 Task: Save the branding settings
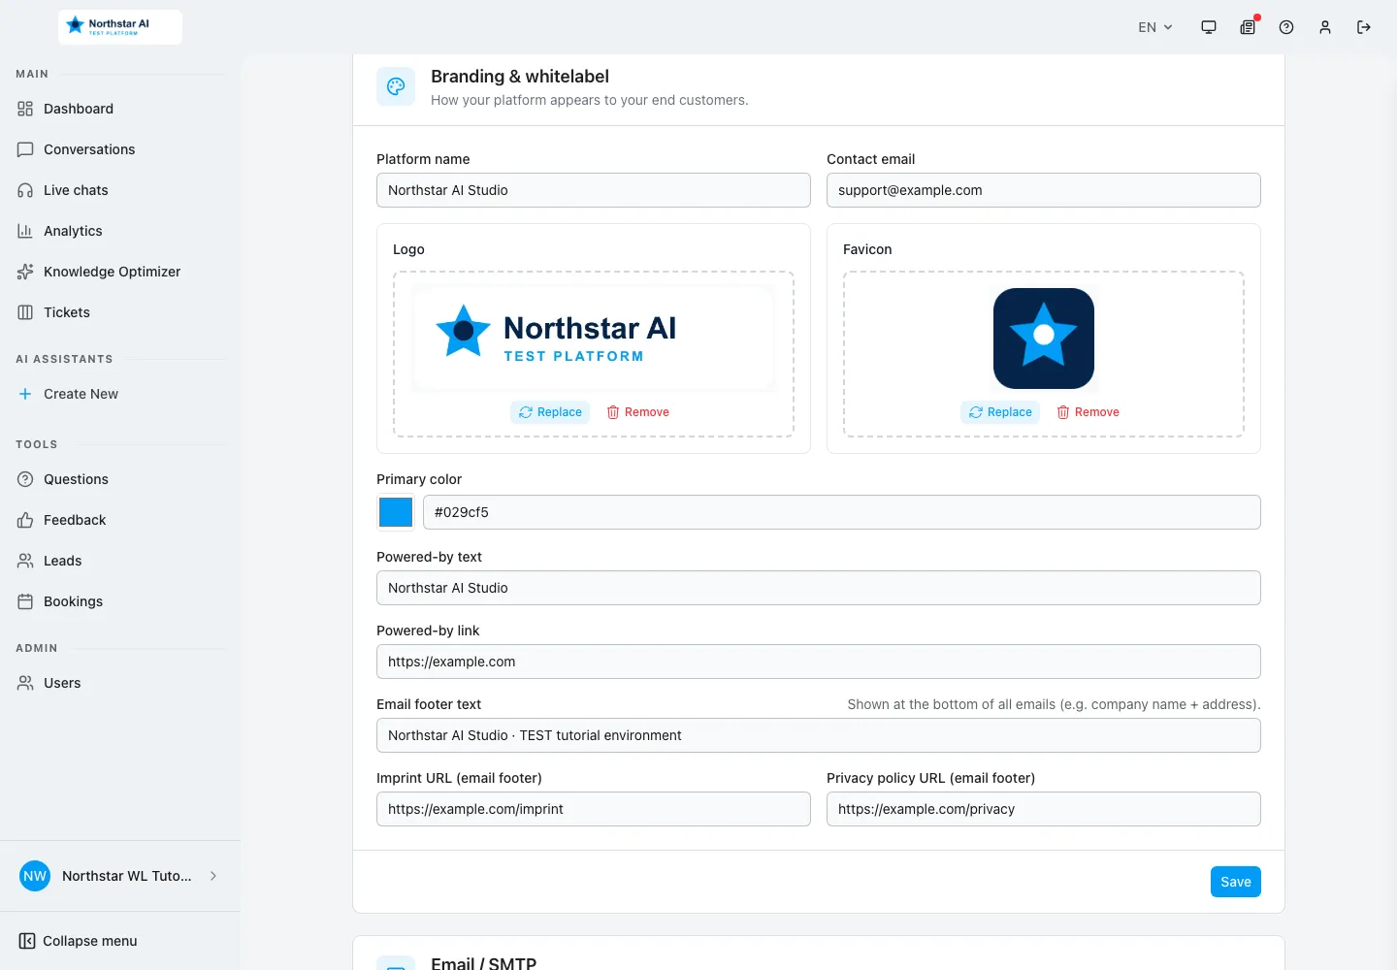pos(1236,882)
